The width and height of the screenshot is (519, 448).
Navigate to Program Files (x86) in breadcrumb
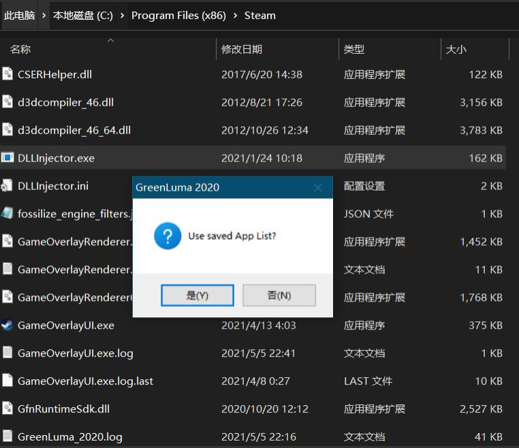pos(178,15)
